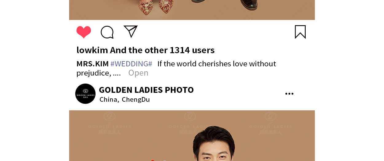384x161 pixels.
Task: Share the post via paper plane icon
Action: (131, 31)
